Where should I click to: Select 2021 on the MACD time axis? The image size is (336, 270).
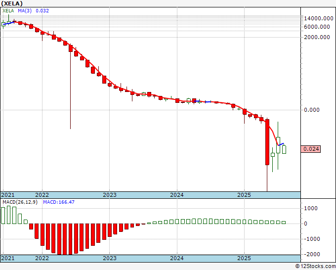click(8, 258)
